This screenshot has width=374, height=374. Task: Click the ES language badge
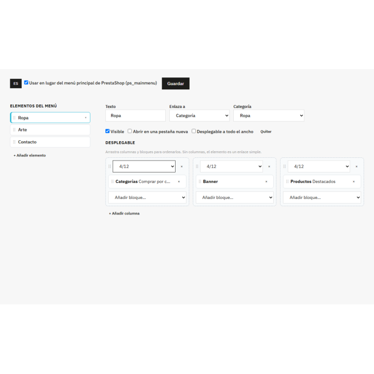coord(16,84)
